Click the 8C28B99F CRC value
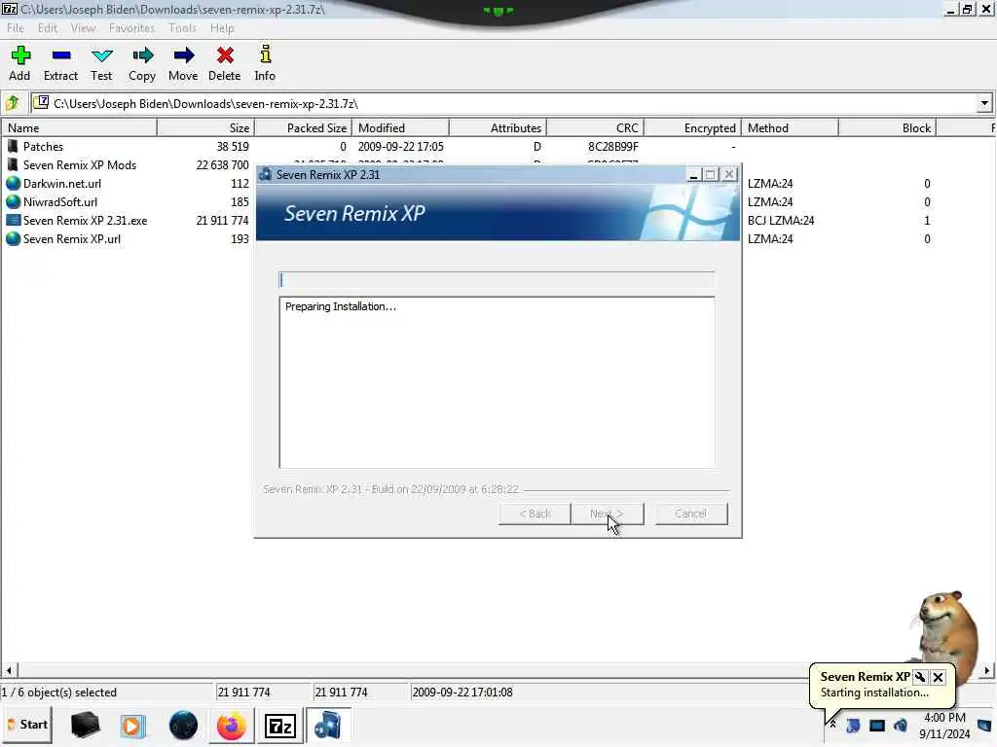This screenshot has width=997, height=747. [x=613, y=146]
